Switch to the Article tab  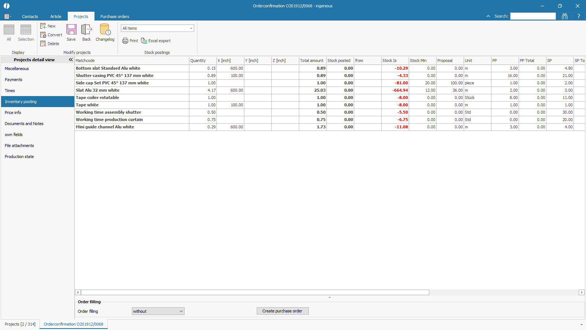pyautogui.click(x=56, y=16)
